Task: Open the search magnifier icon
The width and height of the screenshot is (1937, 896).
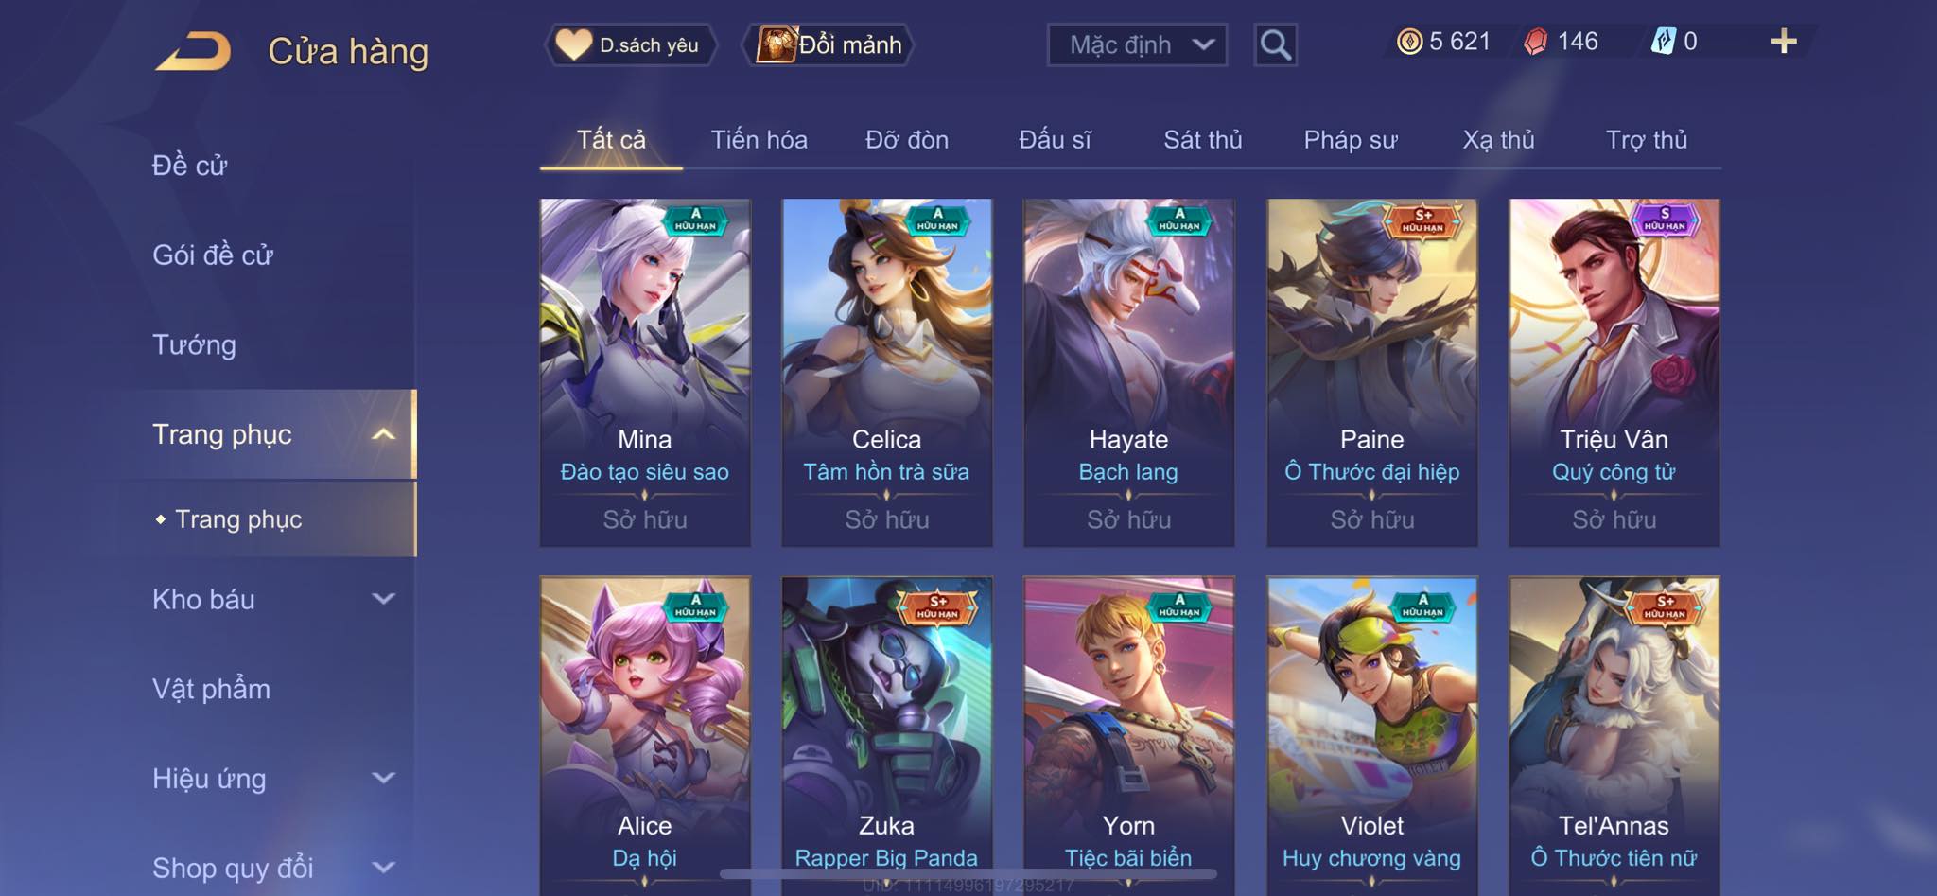Action: (1275, 44)
